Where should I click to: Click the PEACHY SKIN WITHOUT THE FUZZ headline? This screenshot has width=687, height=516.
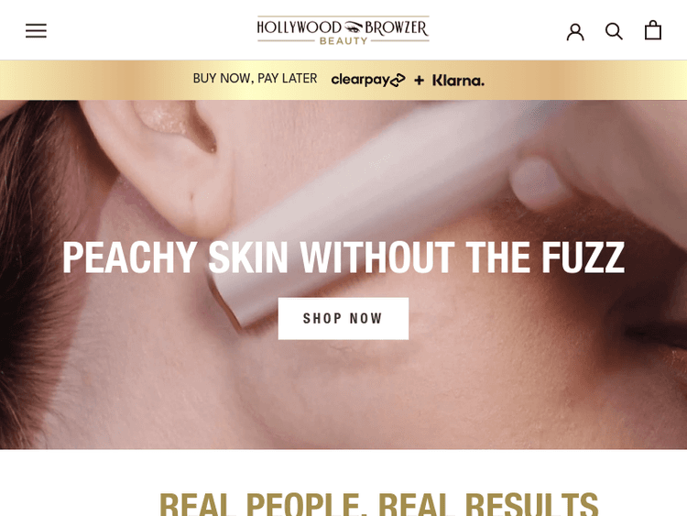(x=343, y=258)
